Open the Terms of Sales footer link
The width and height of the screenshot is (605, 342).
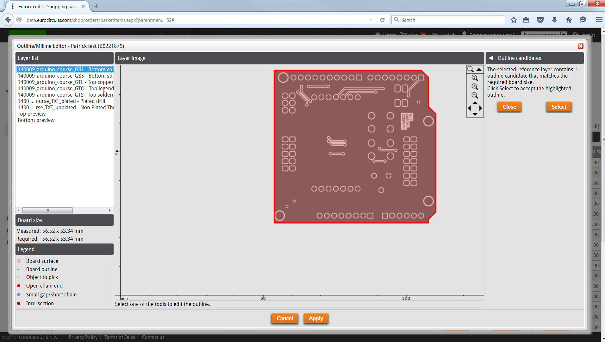[x=120, y=337]
